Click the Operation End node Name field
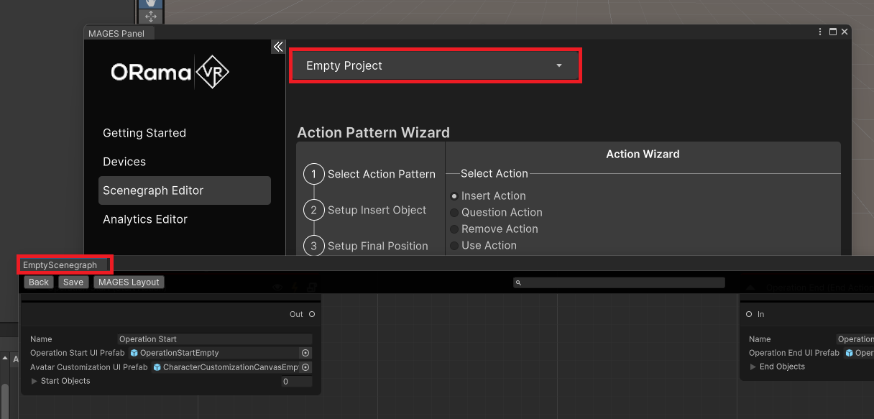The width and height of the screenshot is (874, 419). [855, 339]
